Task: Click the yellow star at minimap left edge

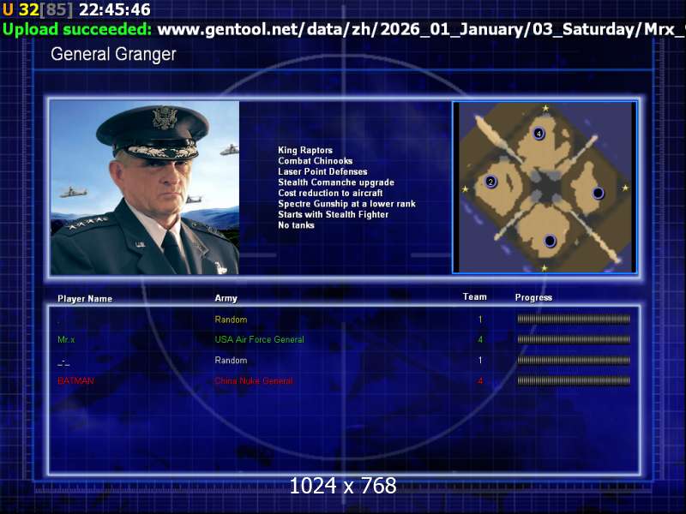Action: point(466,189)
